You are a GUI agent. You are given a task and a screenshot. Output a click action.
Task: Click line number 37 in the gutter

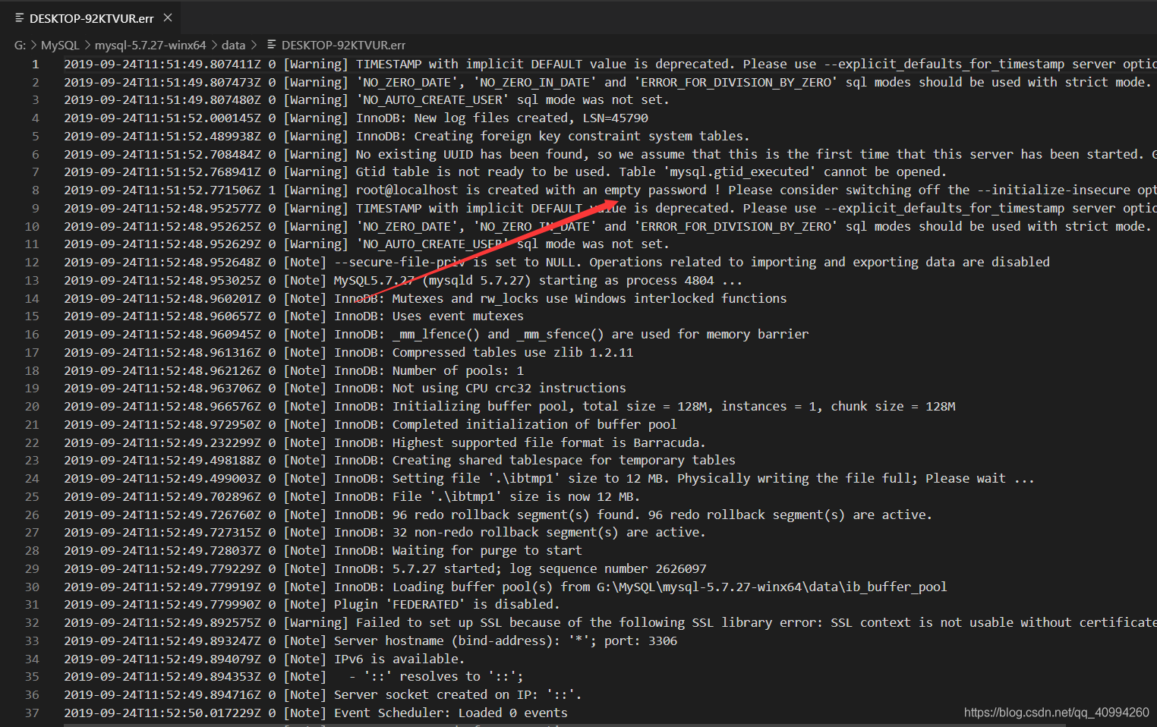click(32, 713)
